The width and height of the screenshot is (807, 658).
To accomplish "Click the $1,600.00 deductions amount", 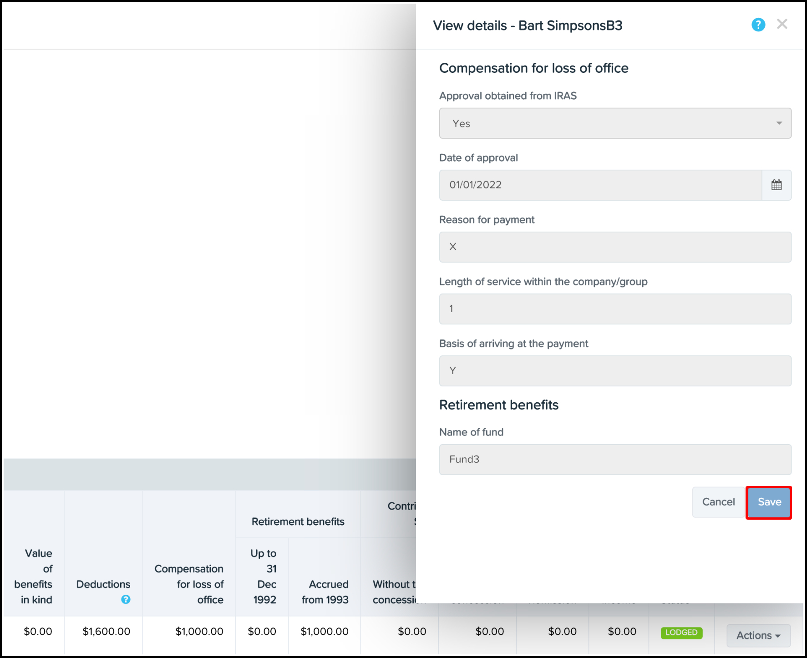I will 106,632.
